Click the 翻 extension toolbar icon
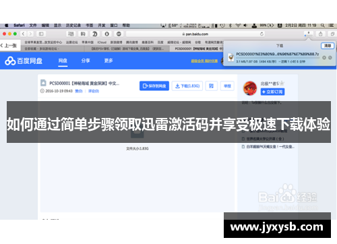This screenshot has height=244, width=337. click(x=71, y=34)
